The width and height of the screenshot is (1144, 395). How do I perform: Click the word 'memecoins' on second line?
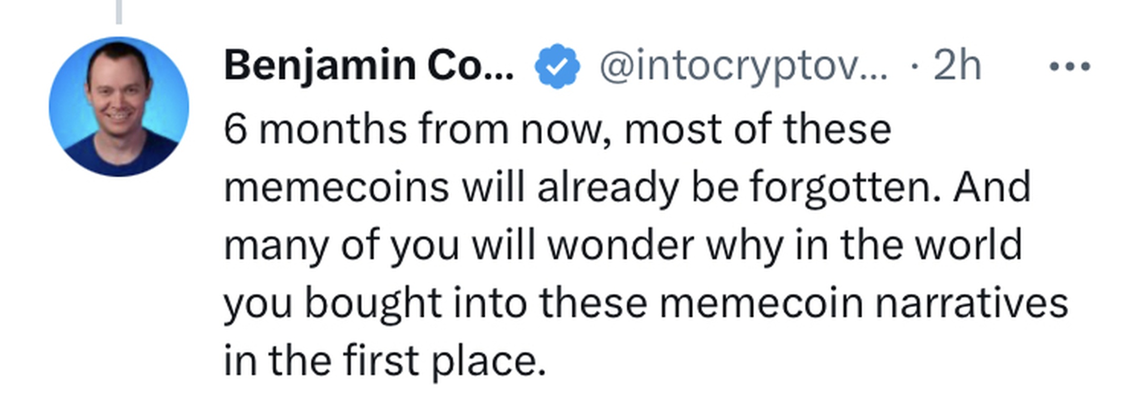pos(336,187)
